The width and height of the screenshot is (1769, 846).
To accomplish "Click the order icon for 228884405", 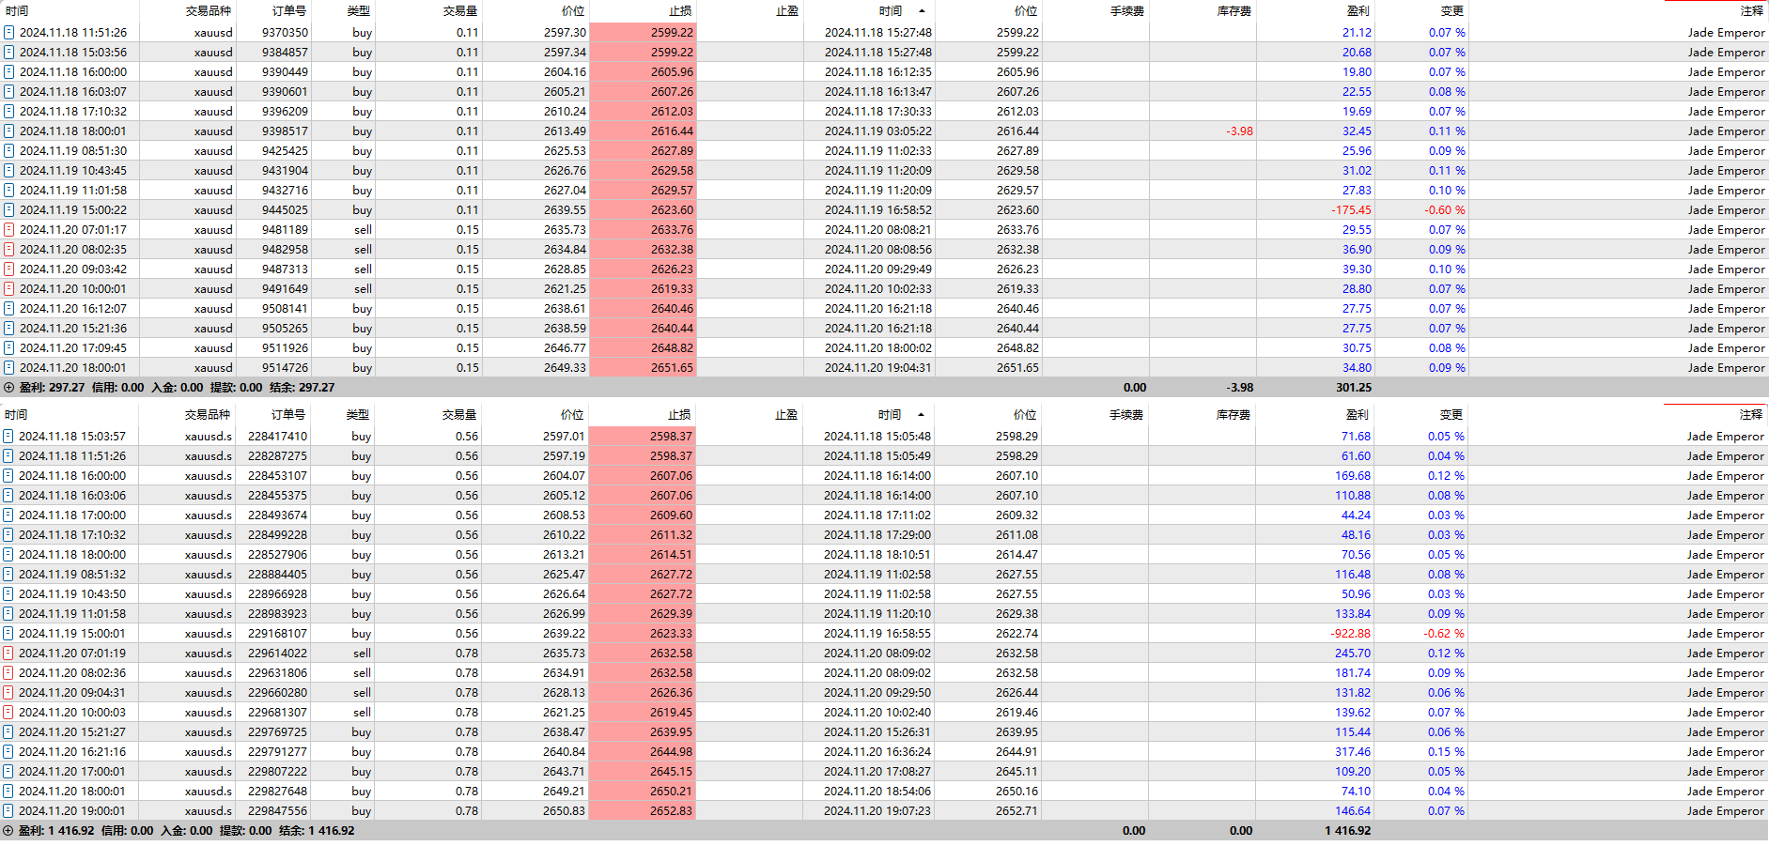I will coord(8,575).
